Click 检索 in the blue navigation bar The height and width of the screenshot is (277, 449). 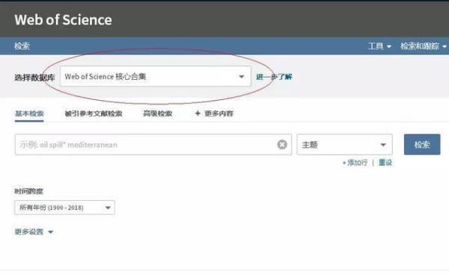pyautogui.click(x=22, y=46)
